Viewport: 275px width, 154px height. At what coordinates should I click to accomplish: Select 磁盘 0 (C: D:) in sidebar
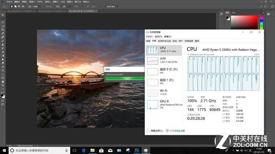(163, 71)
